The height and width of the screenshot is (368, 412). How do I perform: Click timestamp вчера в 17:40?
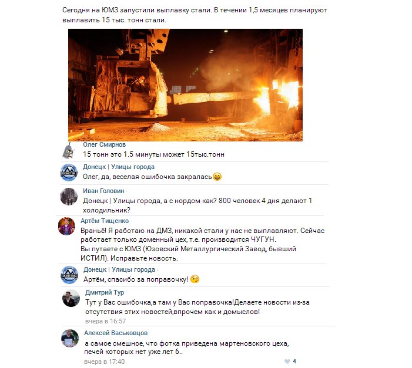pyautogui.click(x=104, y=362)
